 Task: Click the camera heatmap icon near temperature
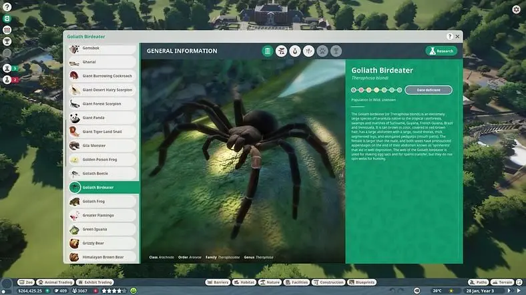(x=417, y=290)
